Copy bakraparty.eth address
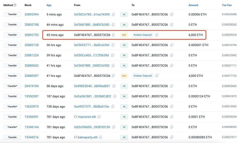238x143 pixels. (101, 137)
